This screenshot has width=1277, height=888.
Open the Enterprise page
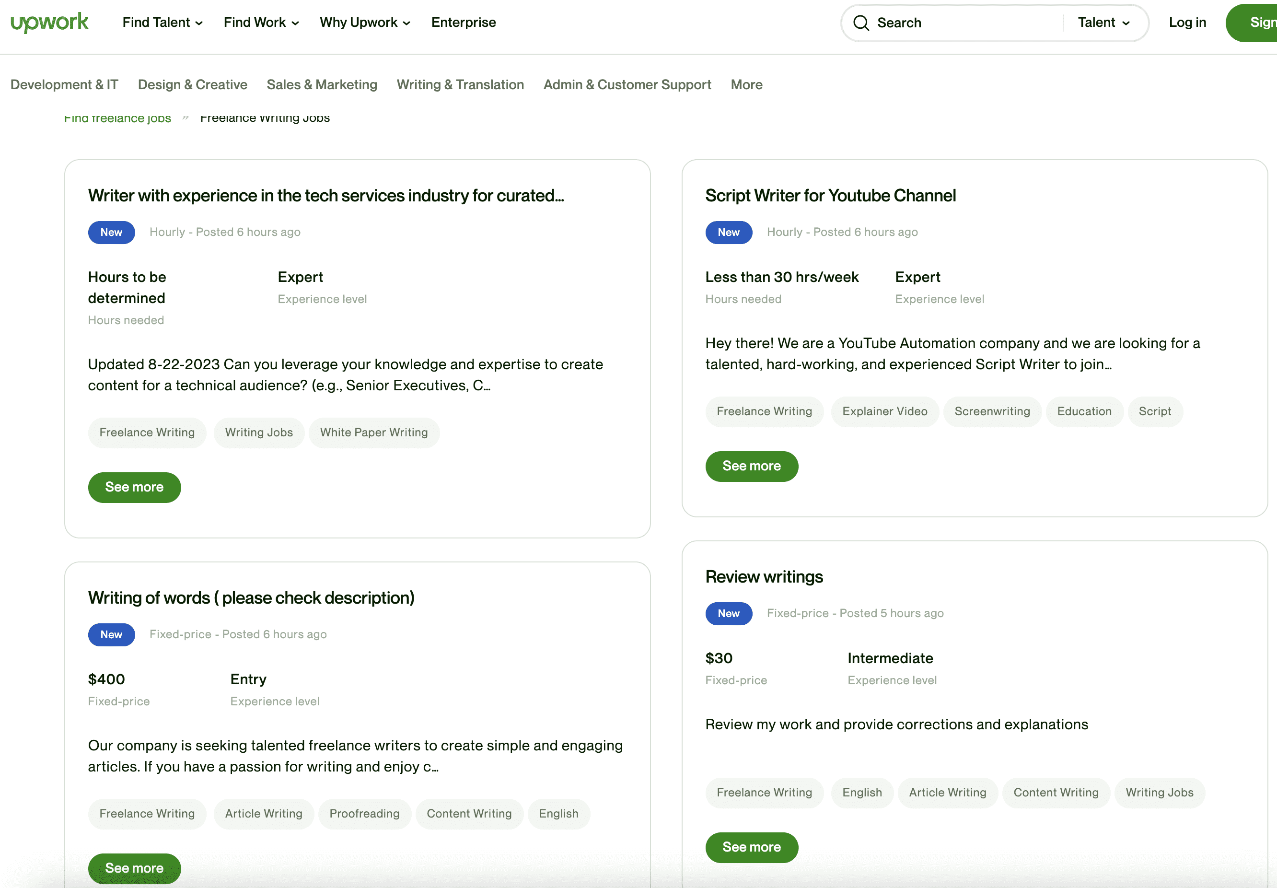[464, 22]
